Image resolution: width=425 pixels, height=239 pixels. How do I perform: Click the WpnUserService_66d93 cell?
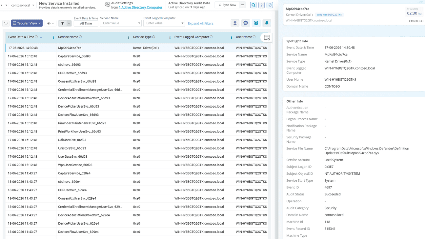[75, 165]
